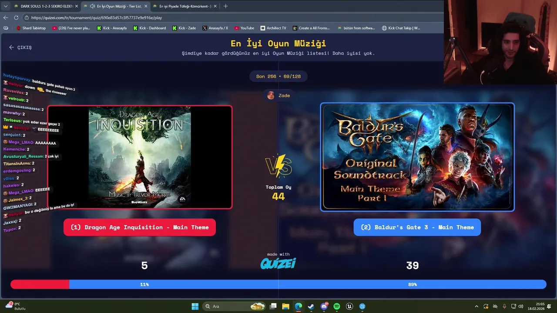Open the bütün from softwa... bookmark
This screenshot has height=313, width=557.
pos(356,28)
